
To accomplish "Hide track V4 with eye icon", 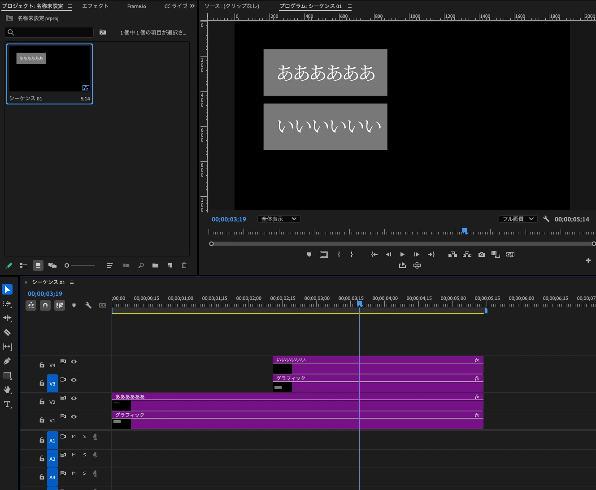I will 74,361.
